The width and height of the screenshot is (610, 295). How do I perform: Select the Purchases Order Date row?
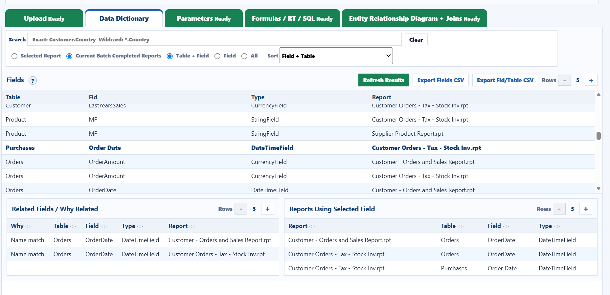pyautogui.click(x=298, y=148)
